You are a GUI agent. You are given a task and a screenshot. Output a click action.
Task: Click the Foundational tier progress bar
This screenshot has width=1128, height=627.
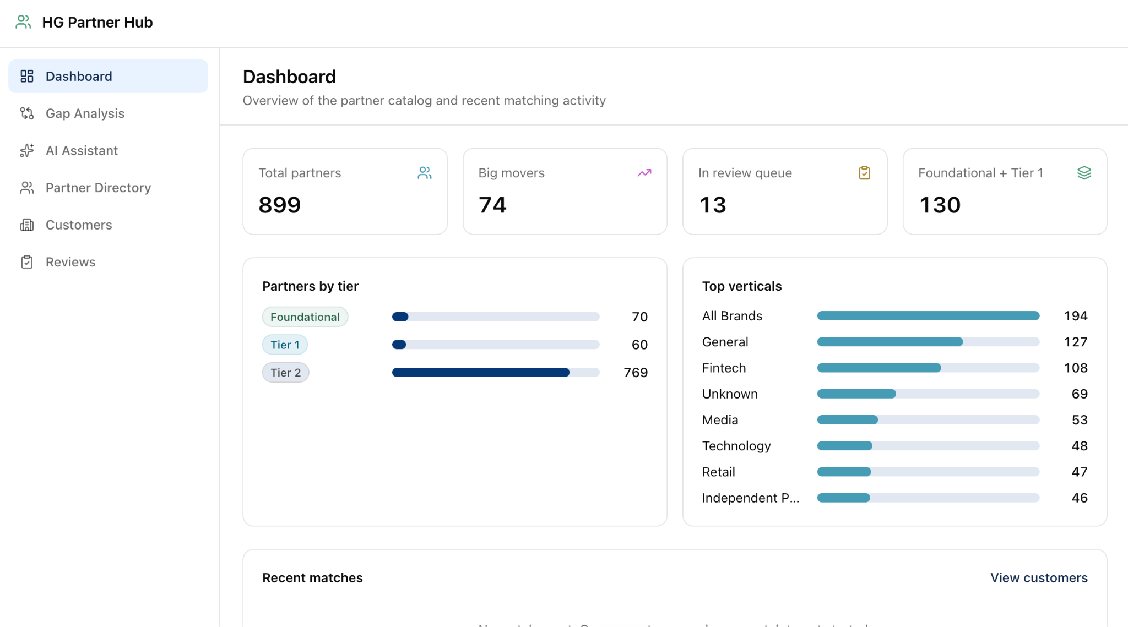[x=496, y=317]
